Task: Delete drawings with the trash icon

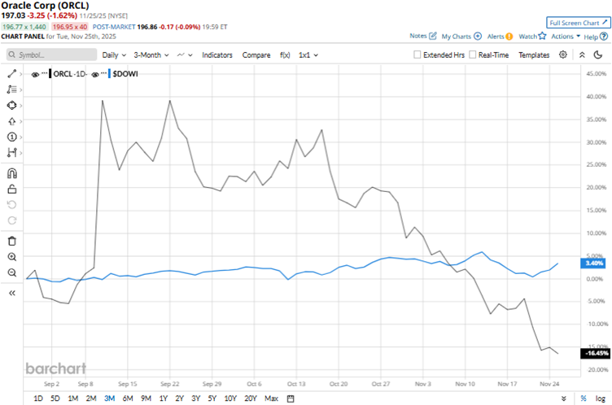Action: [12, 241]
